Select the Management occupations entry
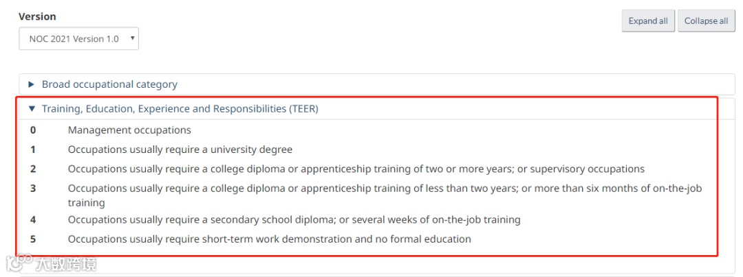 pos(129,130)
